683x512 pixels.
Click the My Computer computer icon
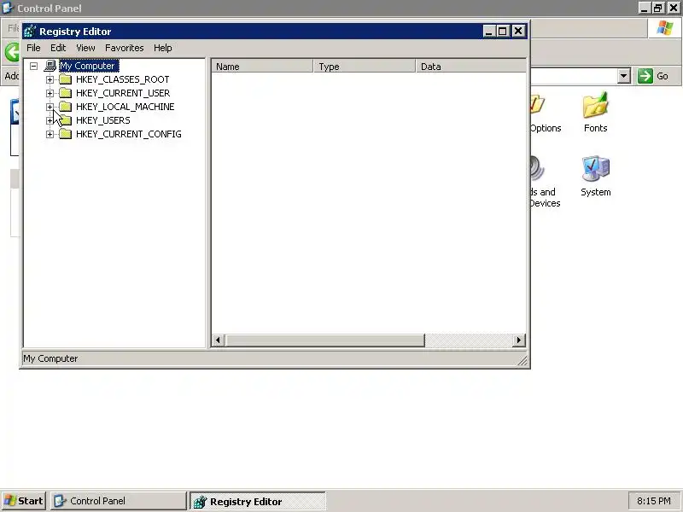point(50,66)
